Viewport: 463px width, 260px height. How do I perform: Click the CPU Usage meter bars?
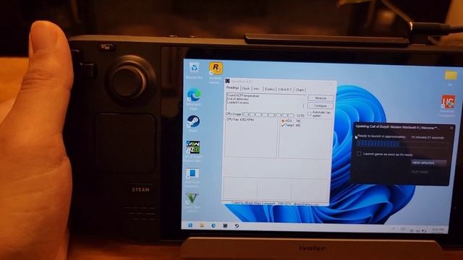coord(268,115)
